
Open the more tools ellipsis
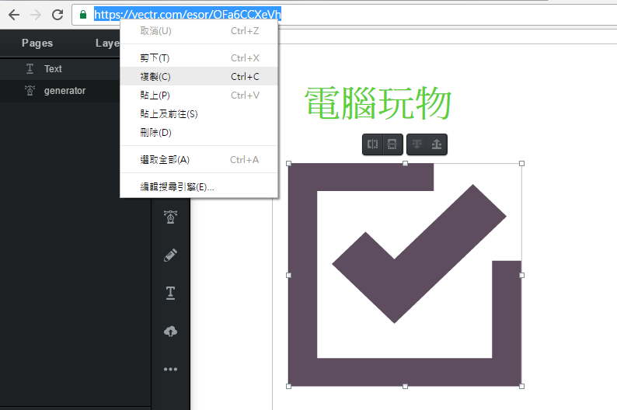[170, 369]
